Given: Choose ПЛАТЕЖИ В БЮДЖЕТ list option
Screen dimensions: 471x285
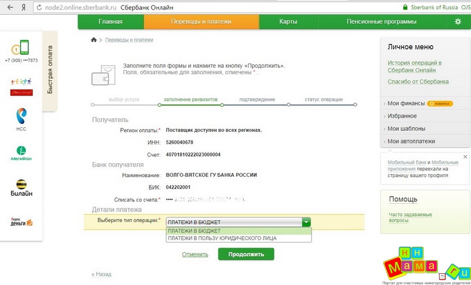Looking at the screenshot, I should 239,231.
